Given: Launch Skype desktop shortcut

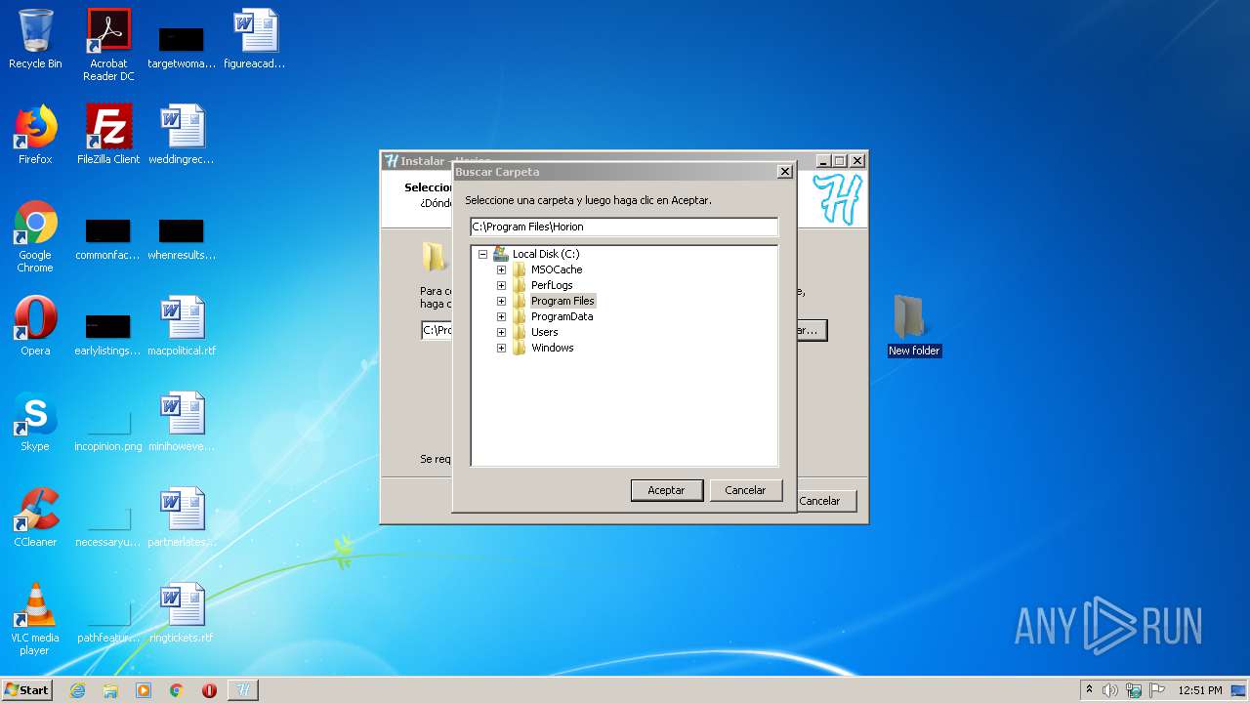Looking at the screenshot, I should click(35, 423).
